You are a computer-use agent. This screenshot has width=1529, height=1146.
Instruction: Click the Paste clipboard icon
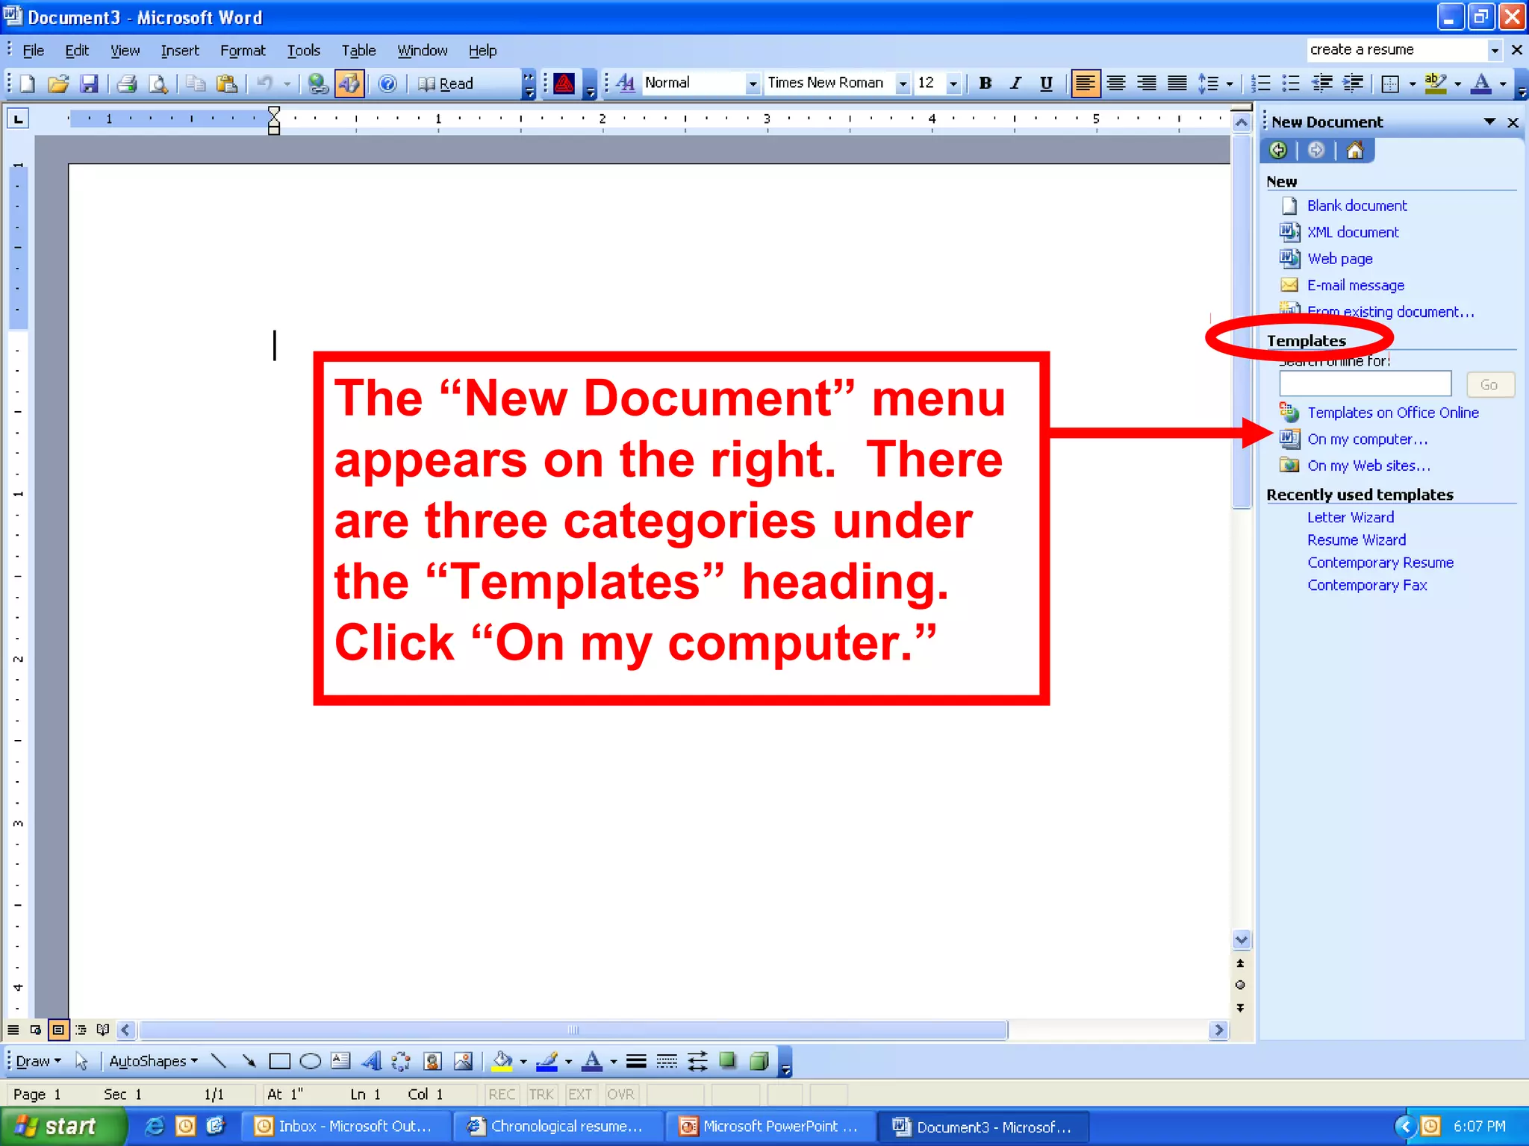[227, 84]
